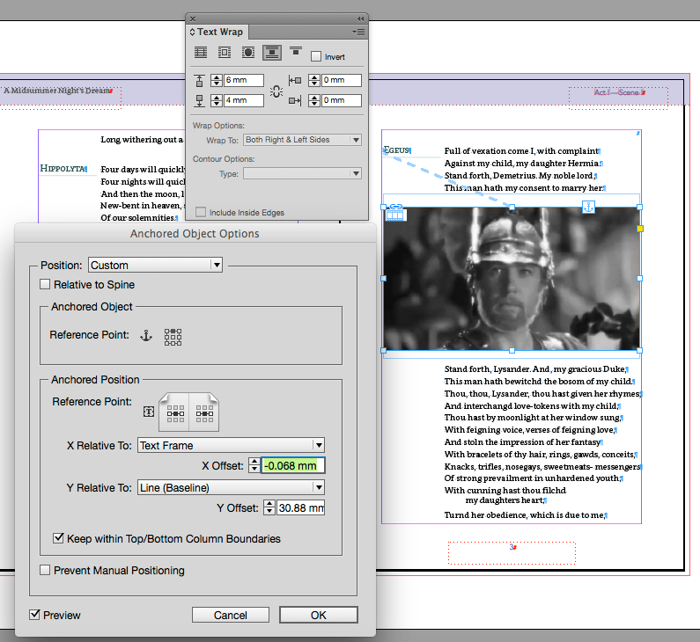Click the link badge on the image frame
The height and width of the screenshot is (642, 700).
click(x=396, y=207)
